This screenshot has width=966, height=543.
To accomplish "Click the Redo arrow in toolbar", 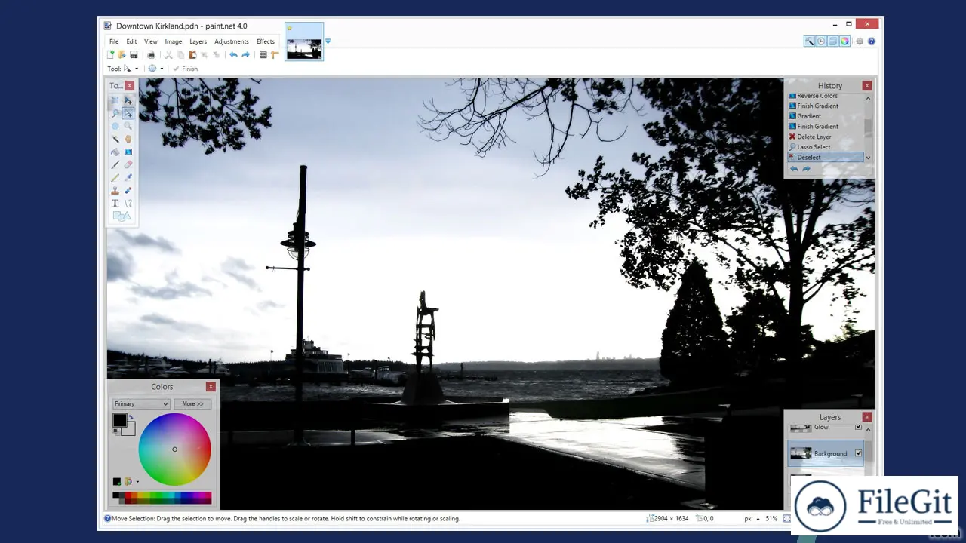I will (x=245, y=54).
